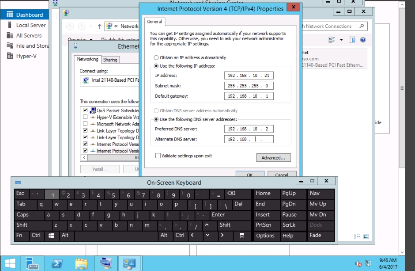Click the Advanced button in IPv4 Properties
This screenshot has width=415, height=271.
click(x=273, y=158)
